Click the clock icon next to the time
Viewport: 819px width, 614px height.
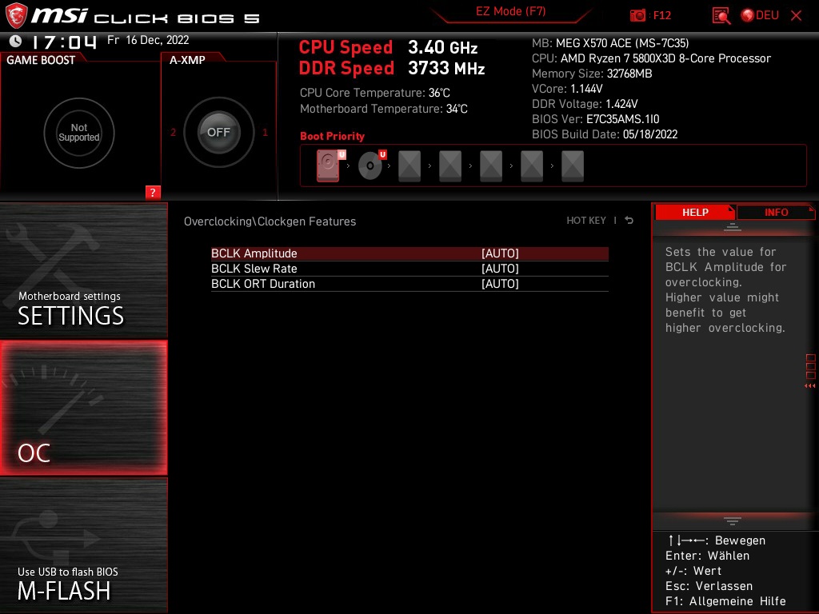15,42
